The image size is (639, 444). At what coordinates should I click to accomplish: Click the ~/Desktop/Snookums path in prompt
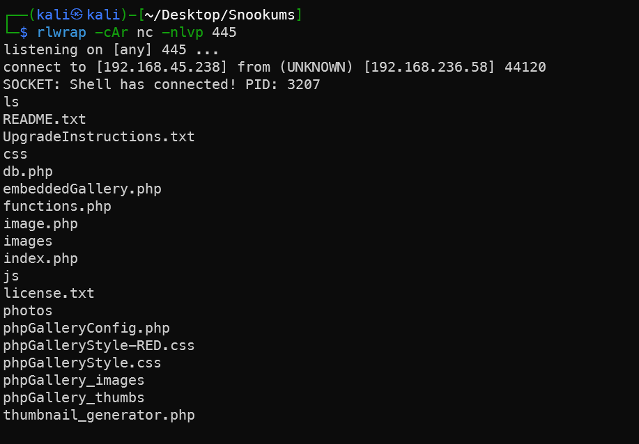(x=220, y=15)
